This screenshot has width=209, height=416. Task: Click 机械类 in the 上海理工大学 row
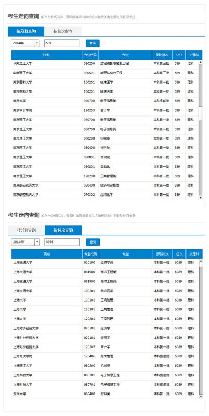[106, 366]
